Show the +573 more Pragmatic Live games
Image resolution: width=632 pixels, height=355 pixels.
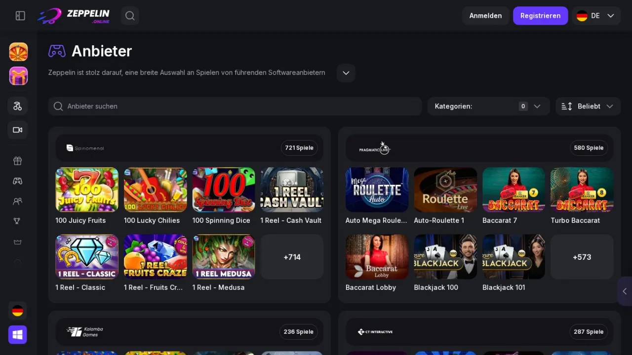pos(582,257)
